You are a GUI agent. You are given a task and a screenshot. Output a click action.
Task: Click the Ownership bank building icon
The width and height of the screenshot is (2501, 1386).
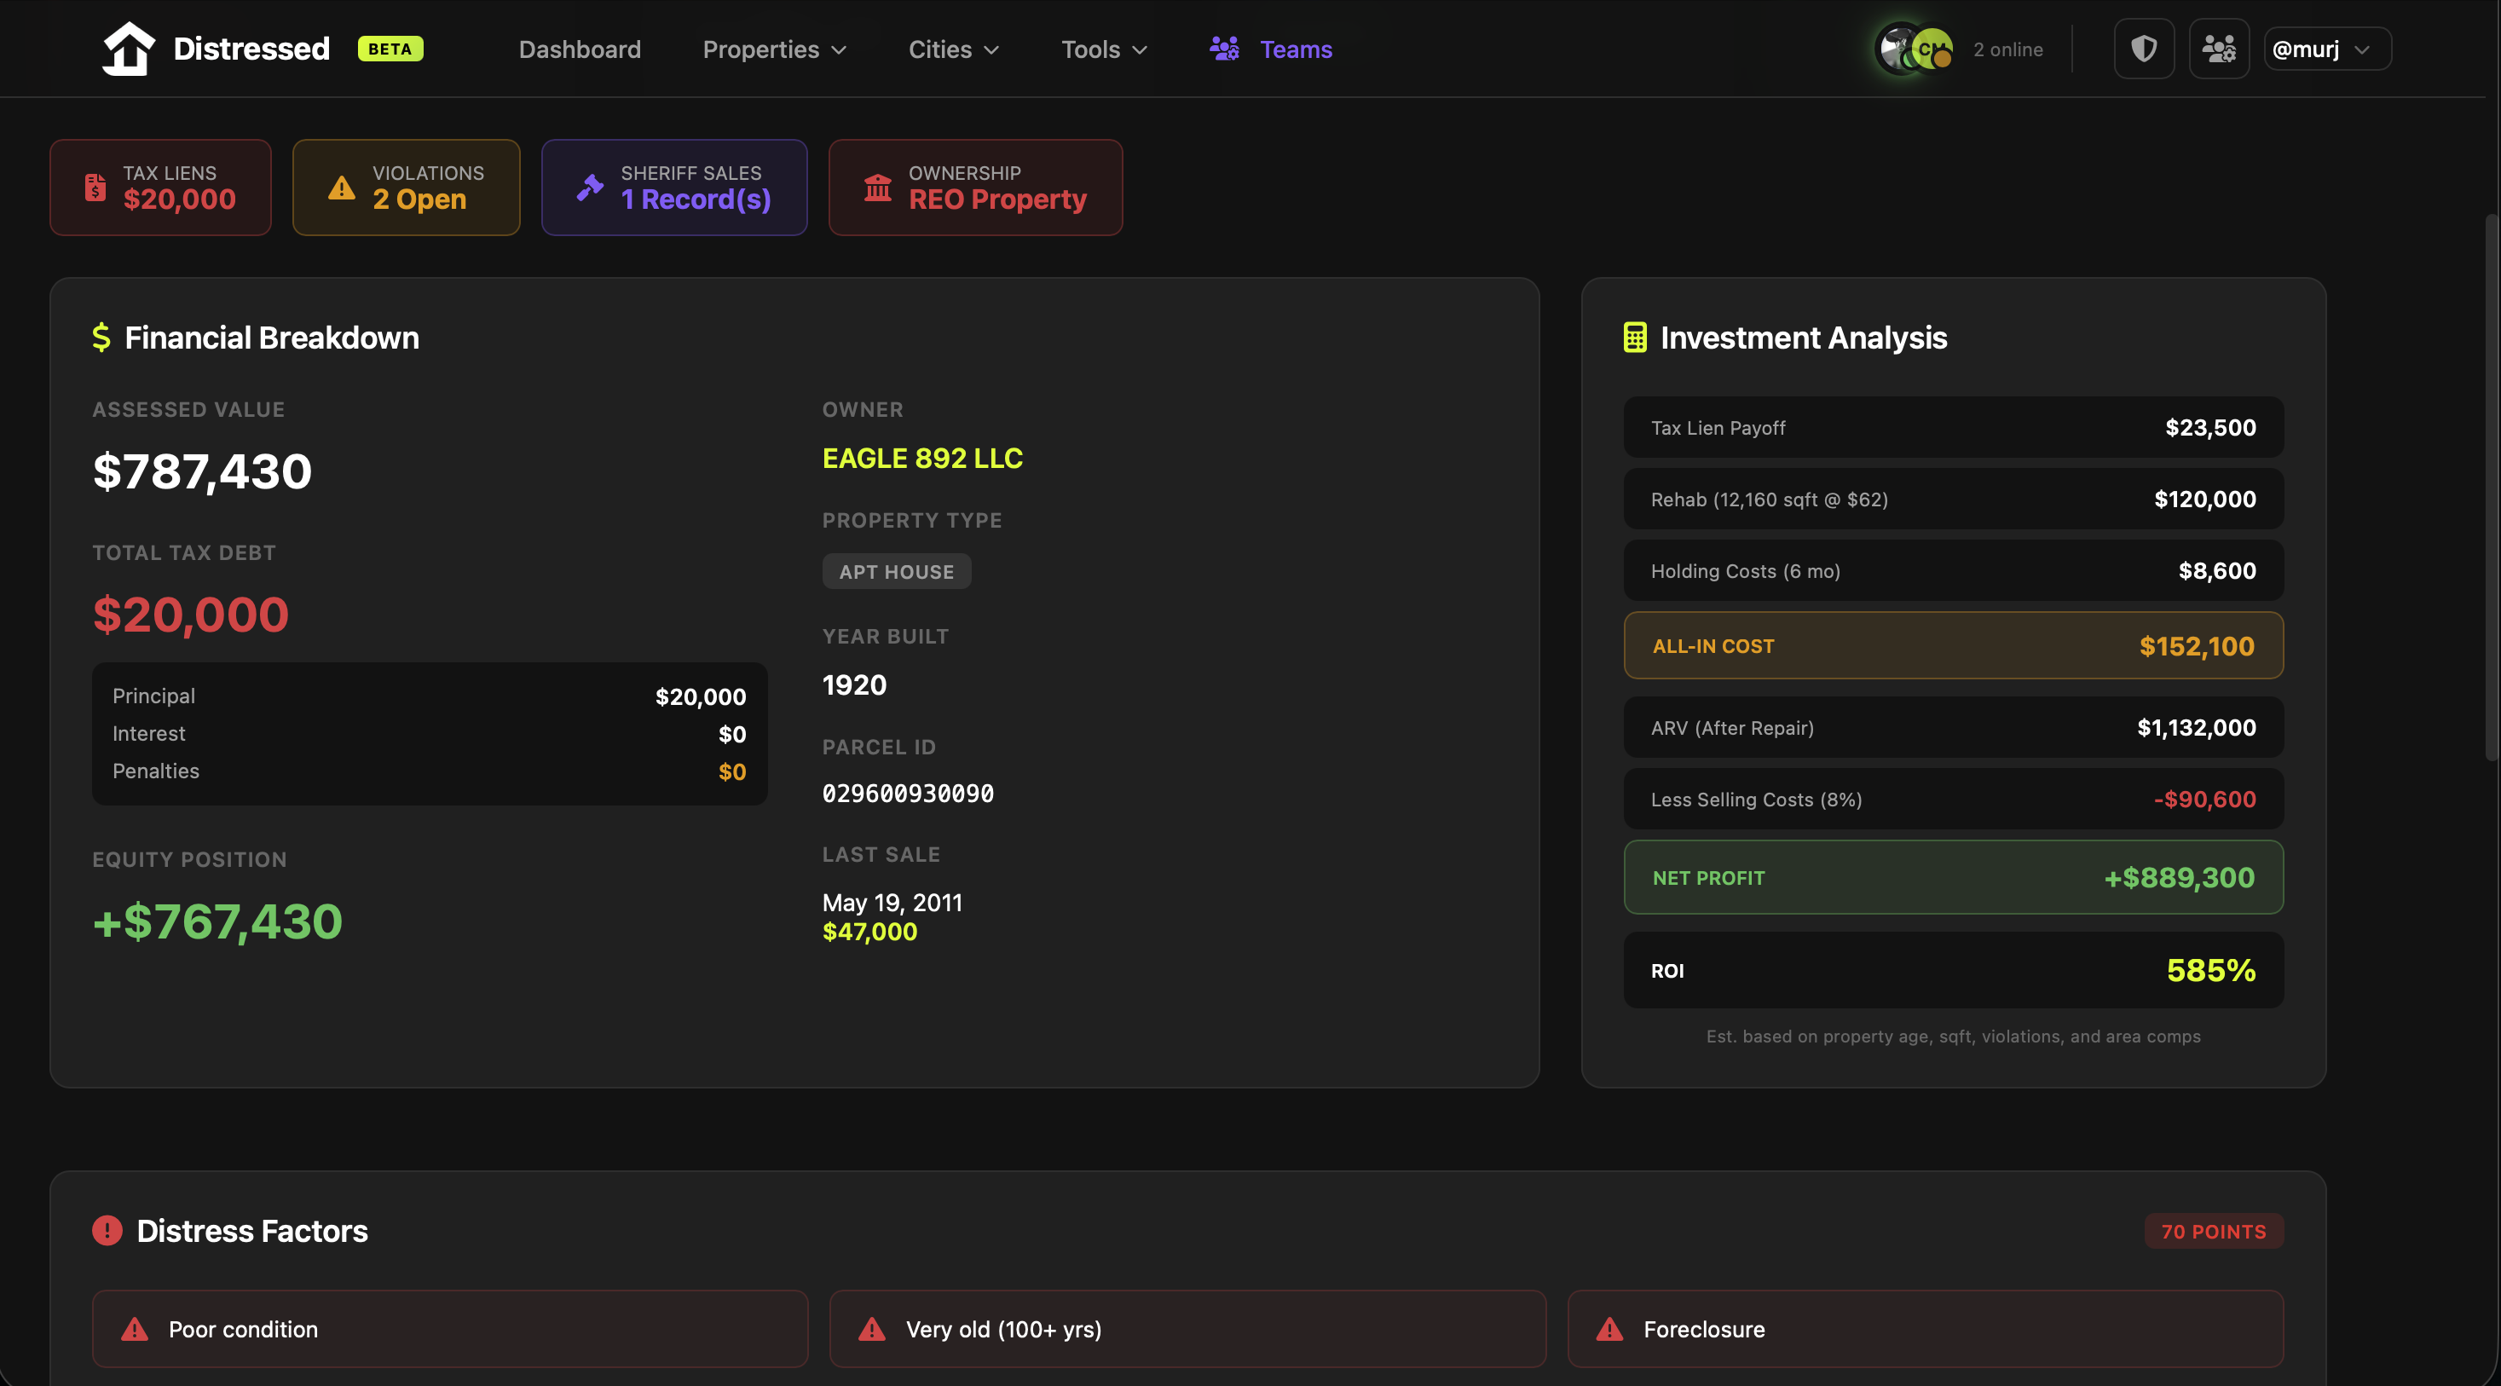pyautogui.click(x=878, y=188)
